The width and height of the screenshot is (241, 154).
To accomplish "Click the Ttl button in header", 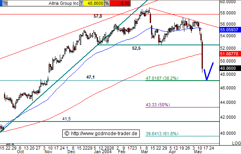I will [5, 3].
